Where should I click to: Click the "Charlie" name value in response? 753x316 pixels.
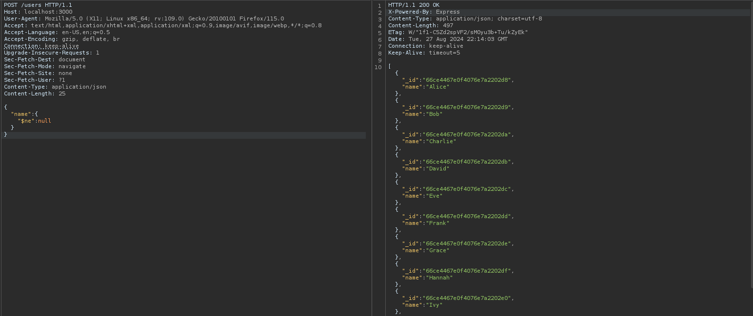[x=441, y=141]
